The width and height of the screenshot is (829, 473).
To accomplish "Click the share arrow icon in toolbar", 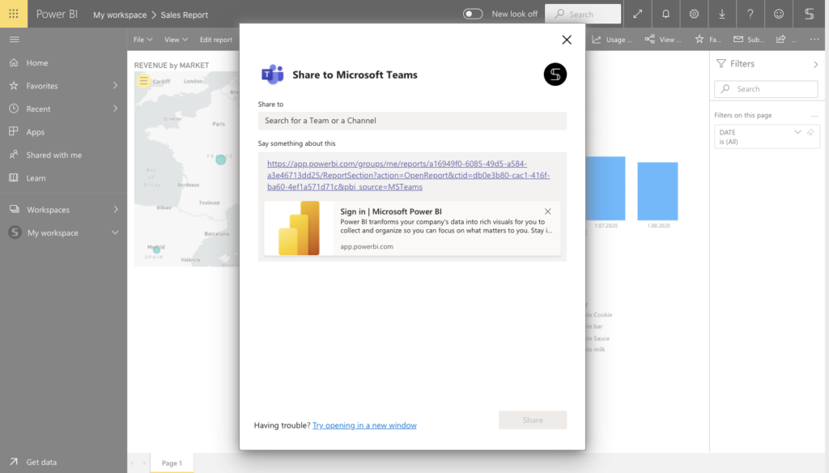I will tap(781, 39).
